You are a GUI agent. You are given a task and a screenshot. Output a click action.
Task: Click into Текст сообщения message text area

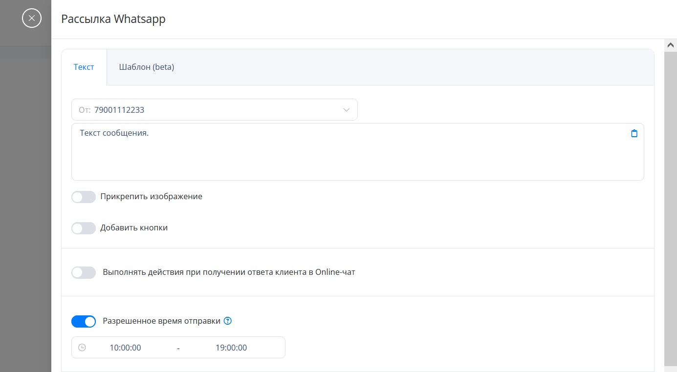click(x=358, y=152)
